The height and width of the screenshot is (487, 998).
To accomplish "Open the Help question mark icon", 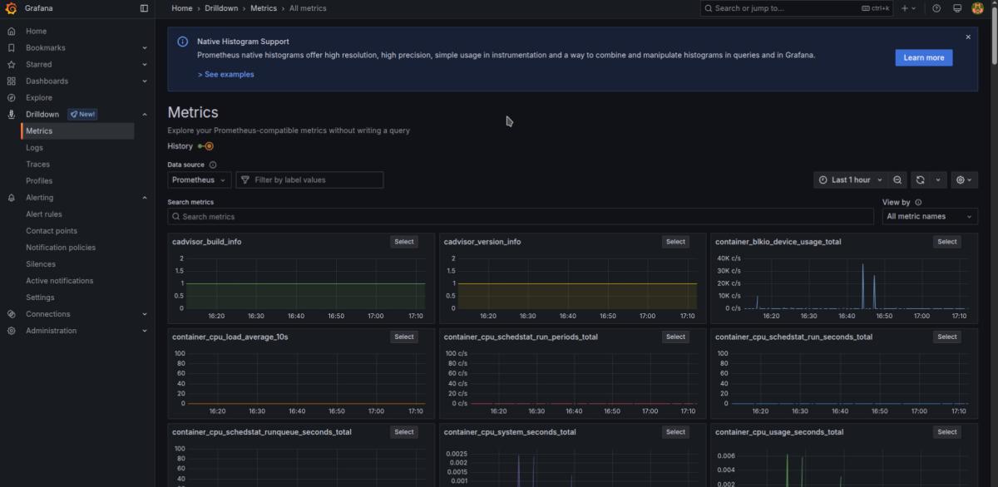I will point(936,8).
